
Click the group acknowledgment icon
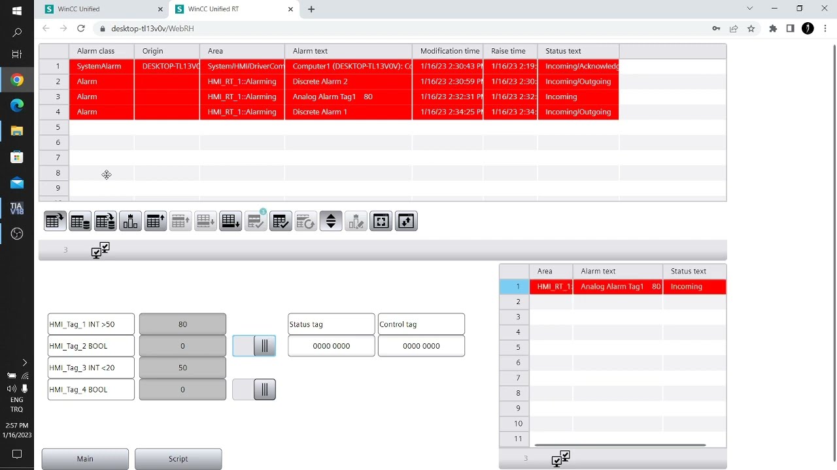tap(281, 221)
